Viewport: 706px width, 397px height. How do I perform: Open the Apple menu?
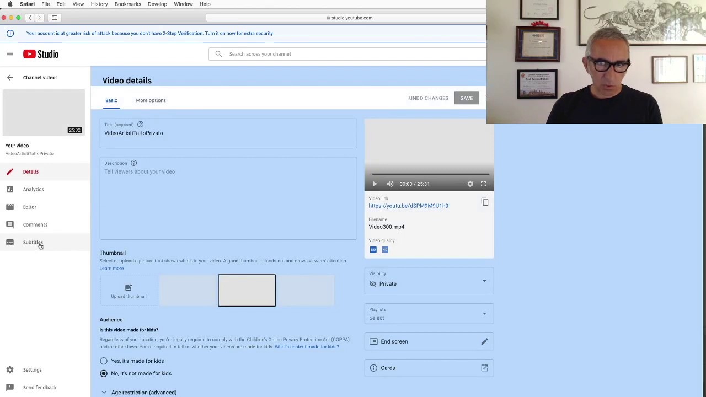tap(10, 4)
